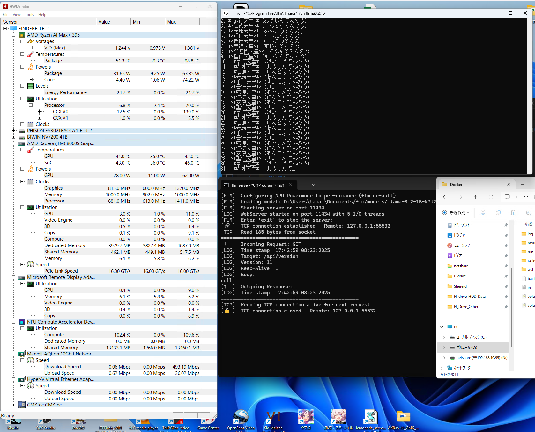This screenshot has width=535, height=432.
Task: Expand the GMKtec GMKtec node
Action: (x=13, y=405)
